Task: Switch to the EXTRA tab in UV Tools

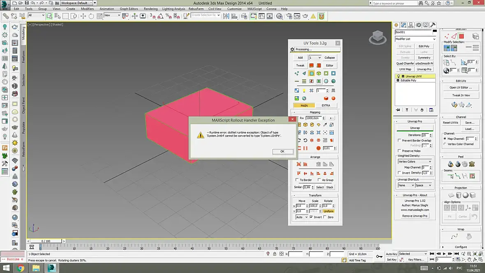Action: [326, 105]
